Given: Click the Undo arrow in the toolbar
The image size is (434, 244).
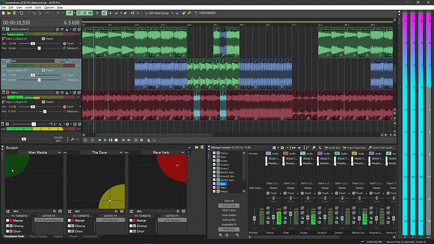Looking at the screenshot, I should pyautogui.click(x=47, y=13).
